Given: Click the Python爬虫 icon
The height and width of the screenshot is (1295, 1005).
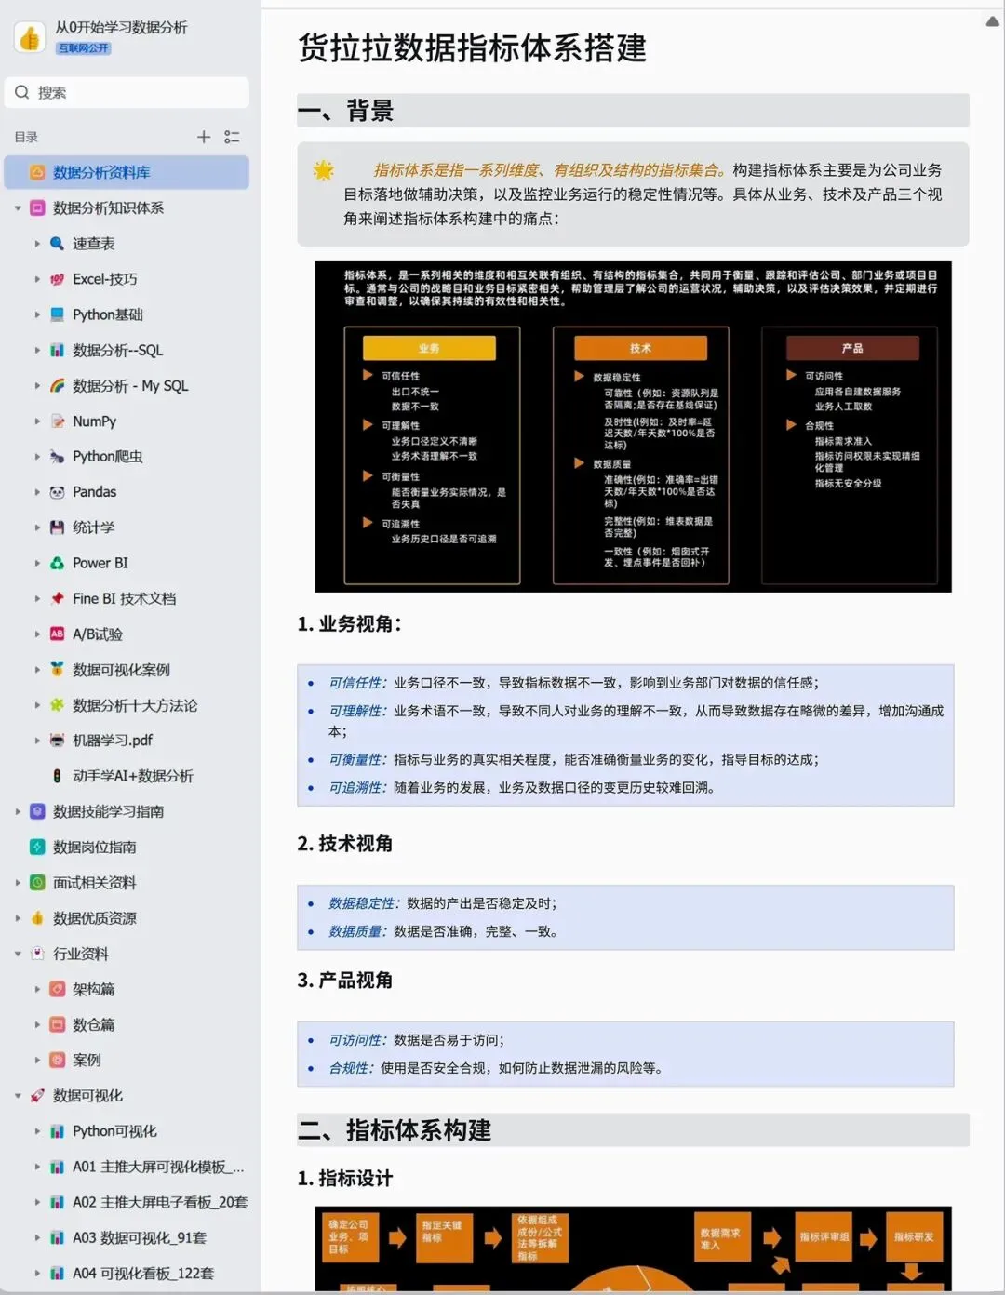Looking at the screenshot, I should pos(57,457).
